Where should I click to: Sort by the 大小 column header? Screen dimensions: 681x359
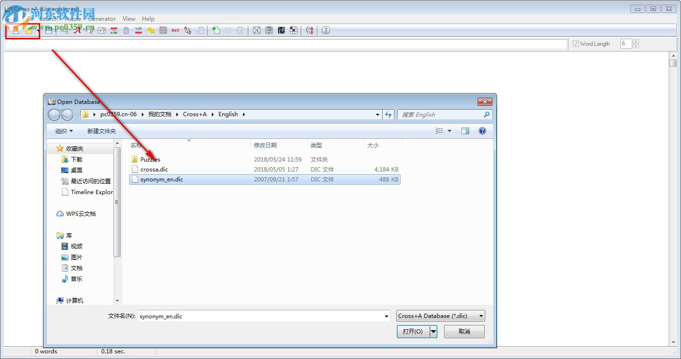(383, 145)
